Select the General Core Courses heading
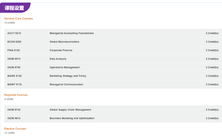This screenshot has height=136, width=222. click(18, 19)
